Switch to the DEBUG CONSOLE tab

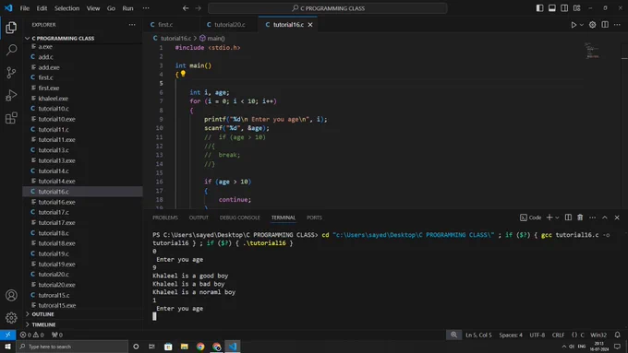239,218
